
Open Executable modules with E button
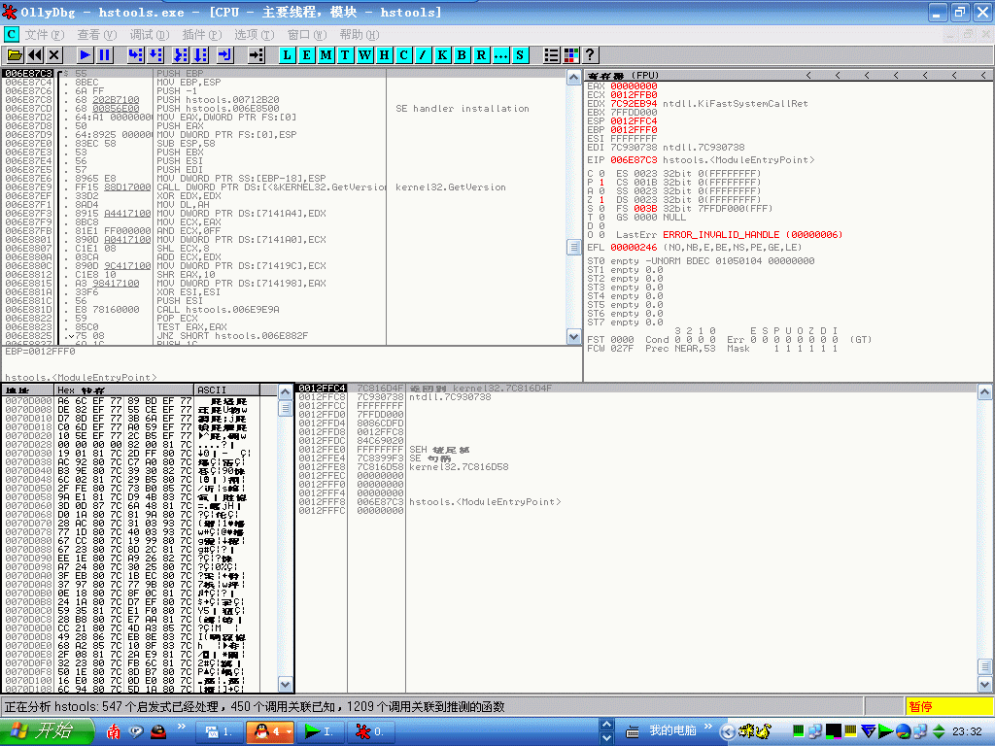(306, 55)
